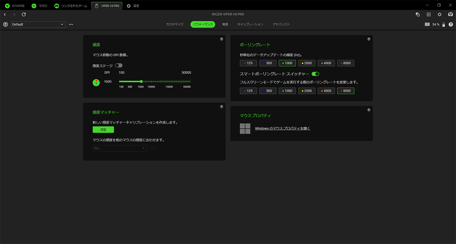This screenshot has height=244, width=456.
Task: Toggle the 感度ステージ switch
Action: click(x=119, y=66)
